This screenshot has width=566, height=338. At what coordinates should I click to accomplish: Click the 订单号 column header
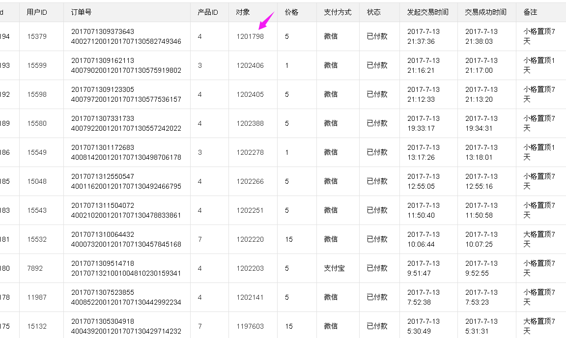click(81, 12)
